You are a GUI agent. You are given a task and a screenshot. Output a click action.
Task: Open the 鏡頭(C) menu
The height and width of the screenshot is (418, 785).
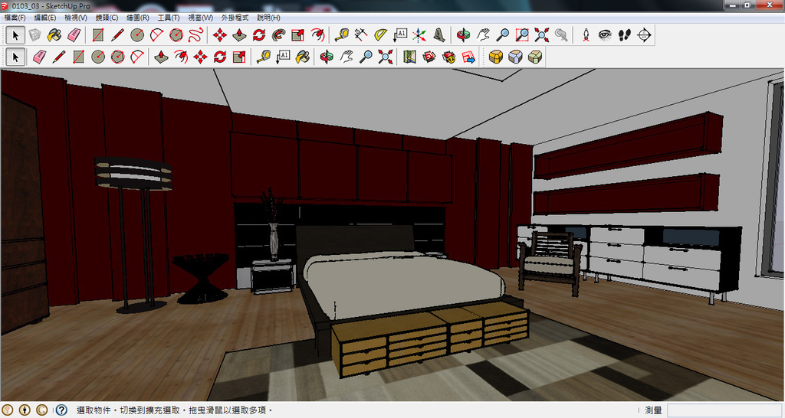pos(107,18)
